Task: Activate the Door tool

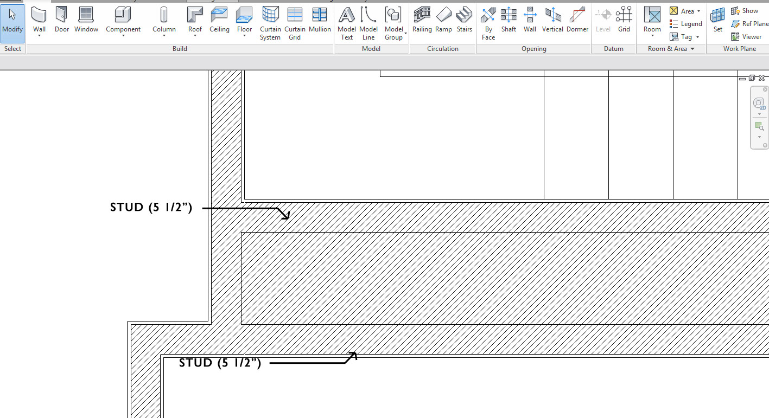Action: (62, 21)
